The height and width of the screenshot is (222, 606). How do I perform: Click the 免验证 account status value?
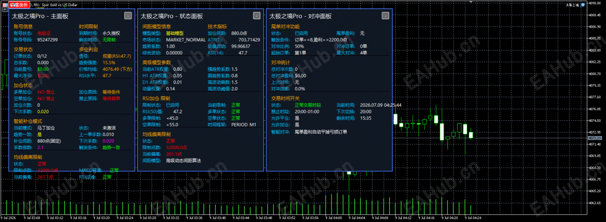[44, 33]
